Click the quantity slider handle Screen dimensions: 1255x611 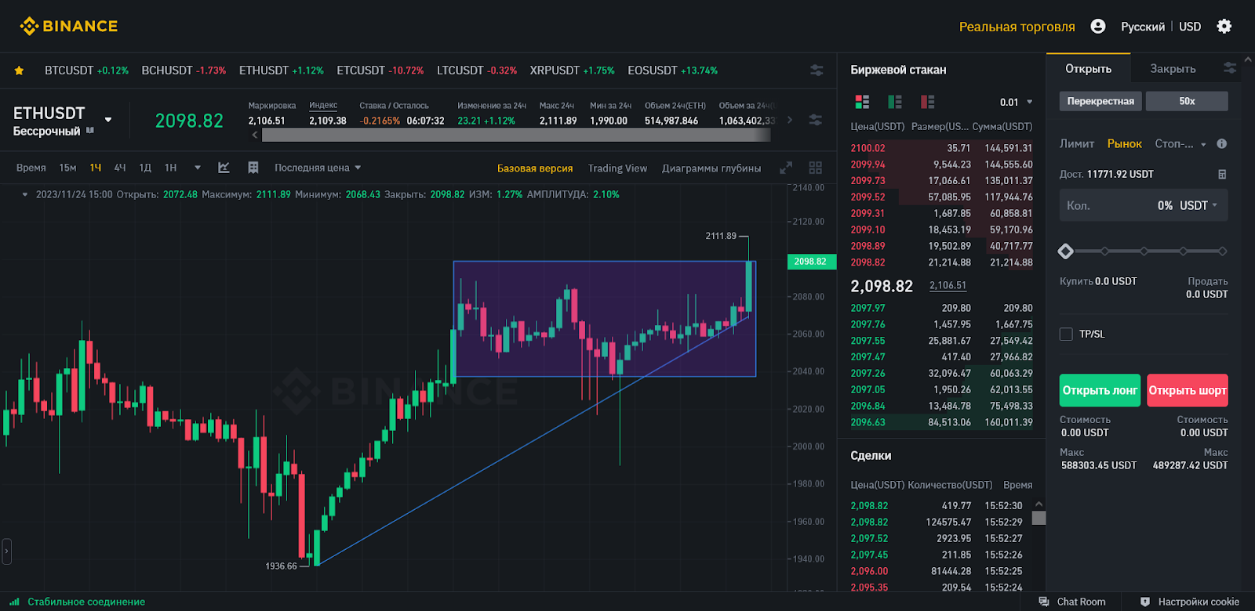point(1065,251)
